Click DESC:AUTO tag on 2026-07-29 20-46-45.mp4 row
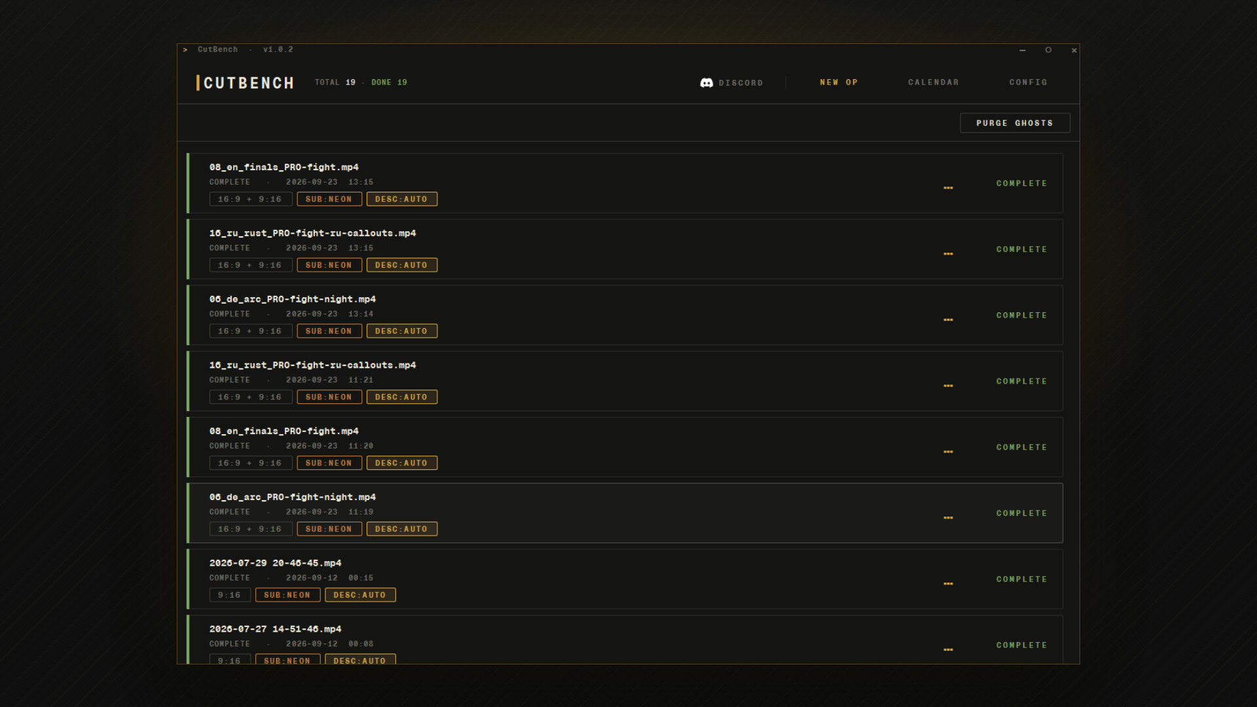1257x707 pixels. [x=360, y=595]
